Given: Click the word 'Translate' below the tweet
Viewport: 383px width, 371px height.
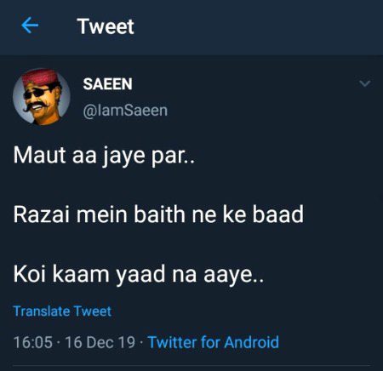Looking at the screenshot, I should 42,311.
